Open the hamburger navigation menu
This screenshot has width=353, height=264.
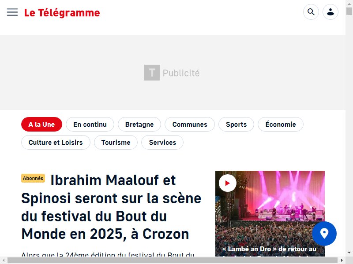[12, 12]
